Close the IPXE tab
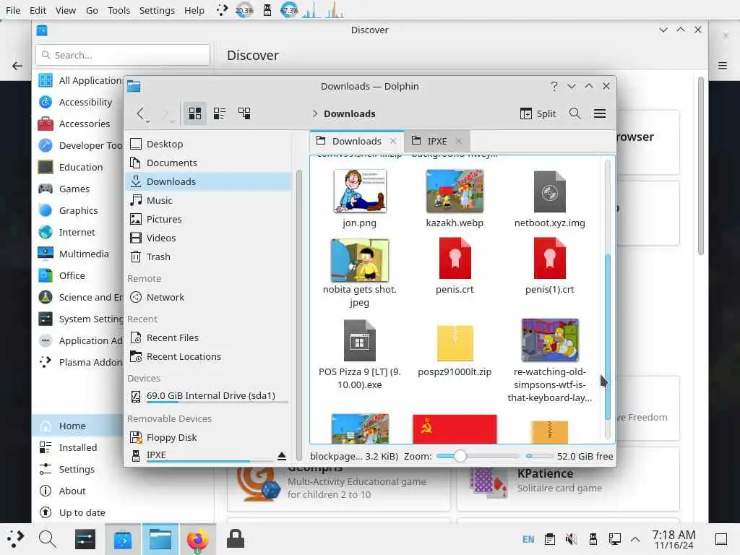Viewport: 740px width, 555px height. [x=459, y=141]
